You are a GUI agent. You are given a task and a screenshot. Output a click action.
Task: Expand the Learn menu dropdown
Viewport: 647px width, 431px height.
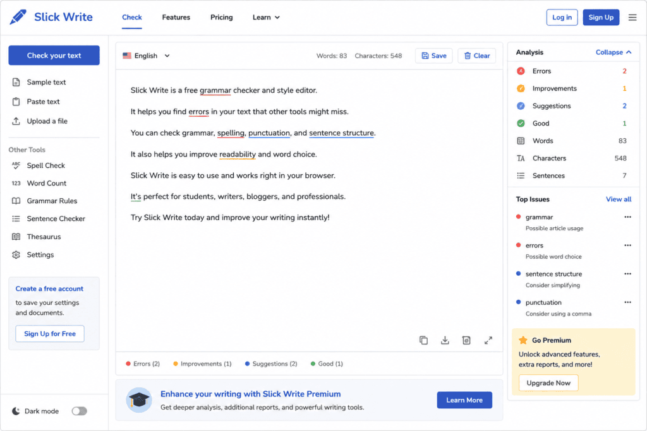coord(266,17)
